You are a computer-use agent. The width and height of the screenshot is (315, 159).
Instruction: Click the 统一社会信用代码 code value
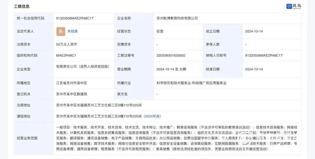tap(75, 18)
